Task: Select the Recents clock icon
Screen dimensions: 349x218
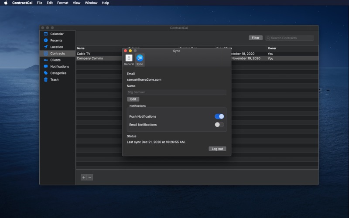Action: coord(46,40)
